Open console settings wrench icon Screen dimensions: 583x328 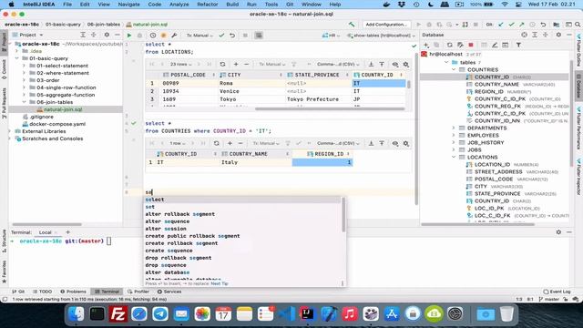[x=174, y=36]
